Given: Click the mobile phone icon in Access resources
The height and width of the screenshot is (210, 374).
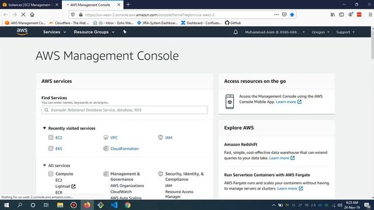Looking at the screenshot, I should click(230, 101).
